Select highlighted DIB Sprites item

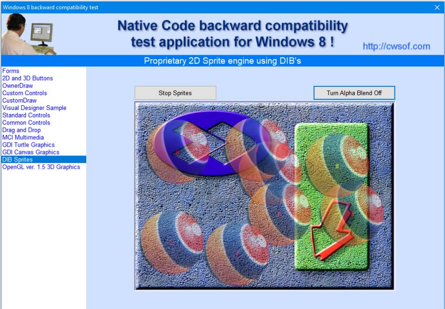[18, 160]
